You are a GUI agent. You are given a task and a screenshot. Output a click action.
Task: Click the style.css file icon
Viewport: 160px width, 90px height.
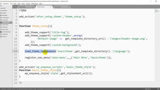click(x=1, y=36)
